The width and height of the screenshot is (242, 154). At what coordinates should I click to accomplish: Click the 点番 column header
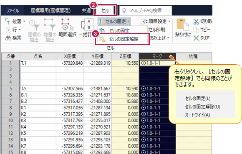10,56
